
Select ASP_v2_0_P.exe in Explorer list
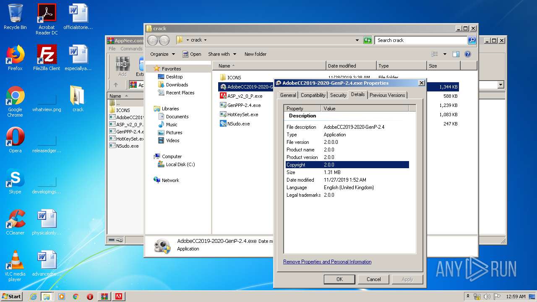(241, 96)
